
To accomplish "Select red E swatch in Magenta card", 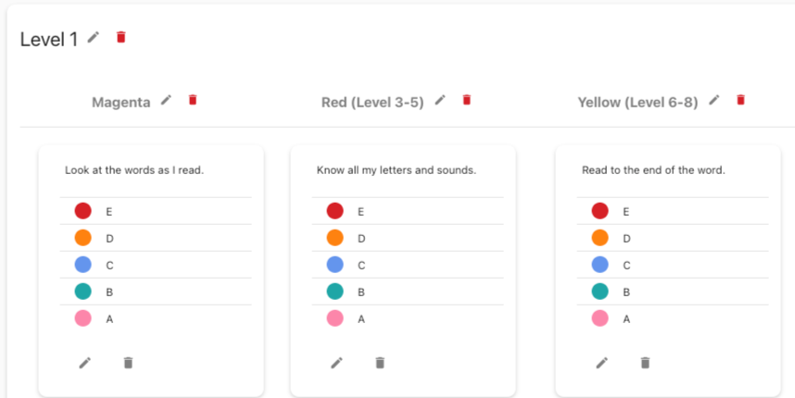I will (83, 211).
